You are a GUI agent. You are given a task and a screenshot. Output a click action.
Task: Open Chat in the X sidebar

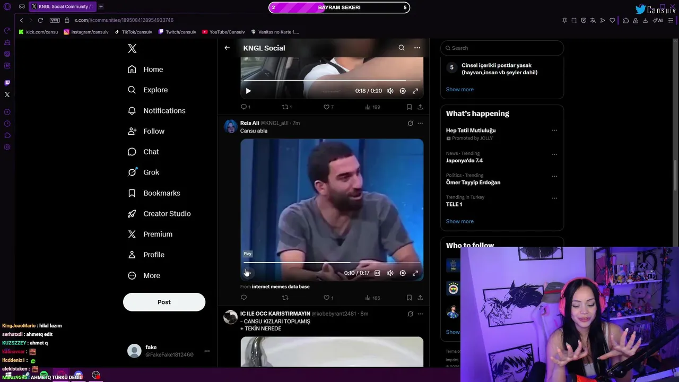pos(143,152)
